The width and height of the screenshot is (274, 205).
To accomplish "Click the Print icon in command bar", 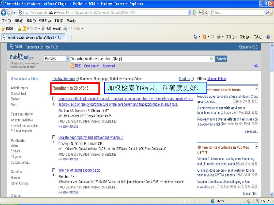I will pos(219,37).
